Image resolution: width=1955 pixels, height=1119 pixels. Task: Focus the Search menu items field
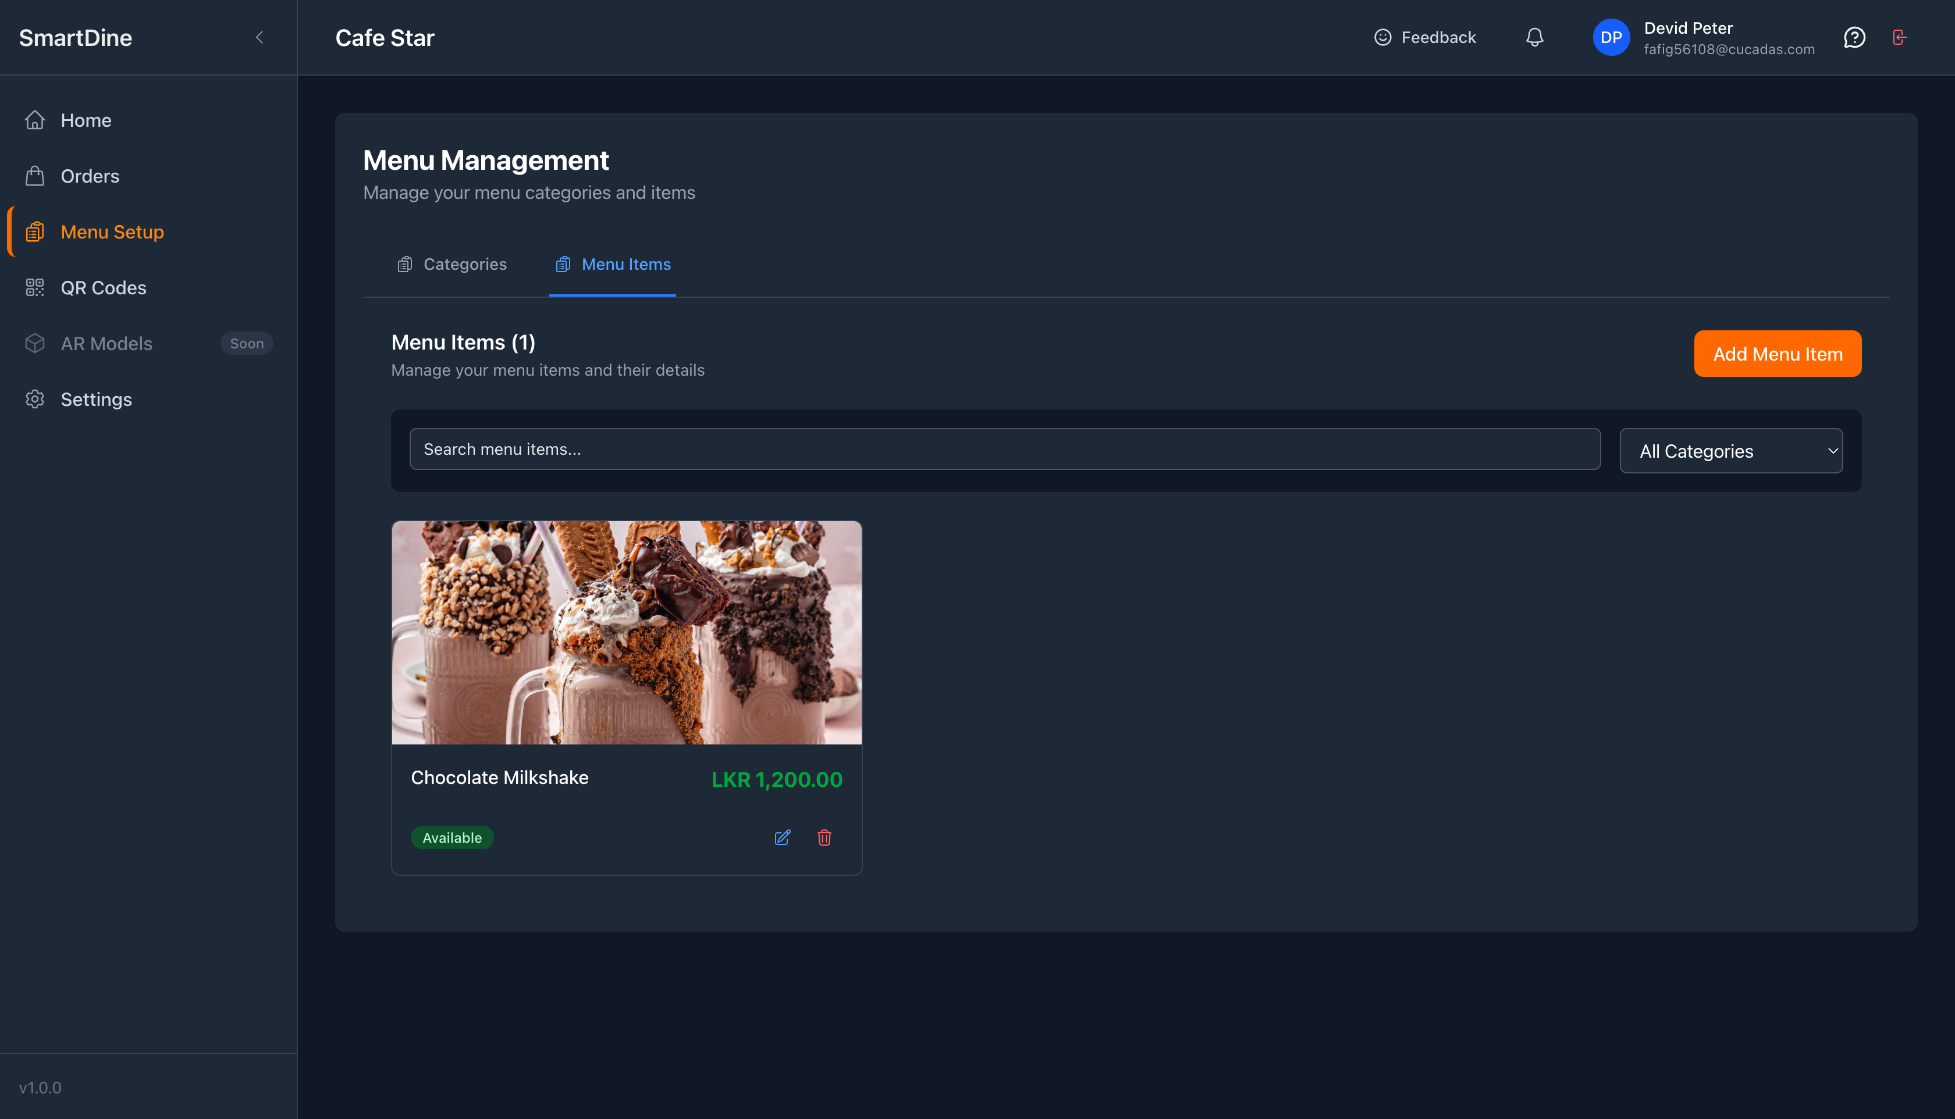[x=1004, y=449]
